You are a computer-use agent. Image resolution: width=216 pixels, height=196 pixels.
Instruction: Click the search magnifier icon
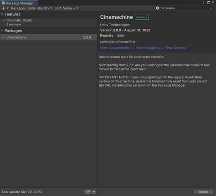coord(163,8)
